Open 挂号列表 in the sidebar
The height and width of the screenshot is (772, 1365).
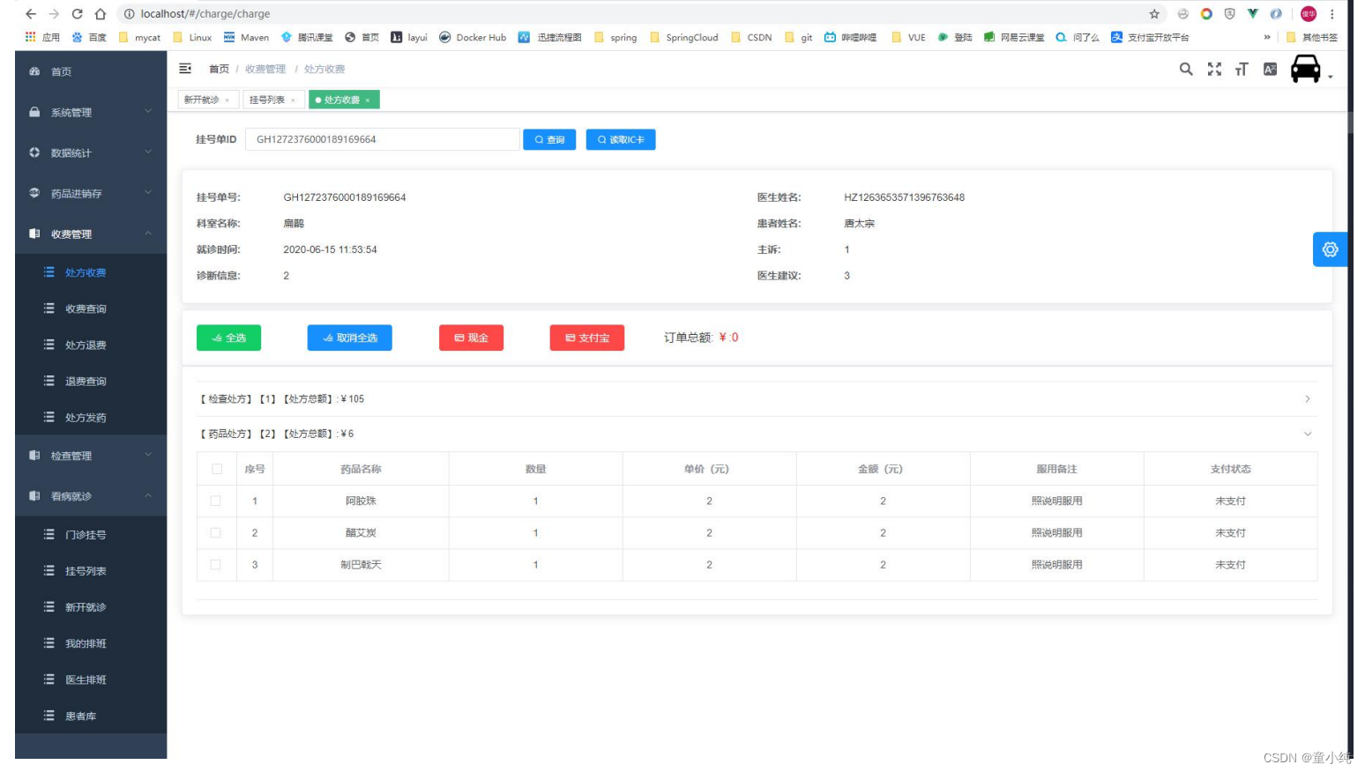click(x=91, y=571)
